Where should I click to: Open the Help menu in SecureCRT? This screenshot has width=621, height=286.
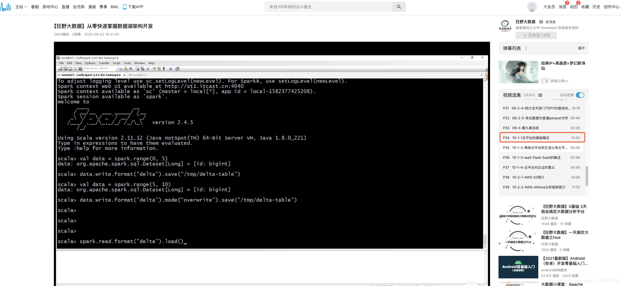click(151, 63)
